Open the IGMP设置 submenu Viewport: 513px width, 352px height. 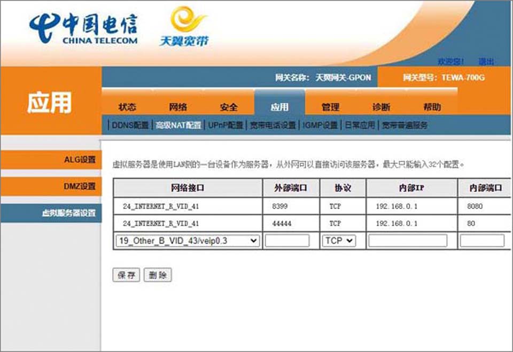[x=320, y=126]
